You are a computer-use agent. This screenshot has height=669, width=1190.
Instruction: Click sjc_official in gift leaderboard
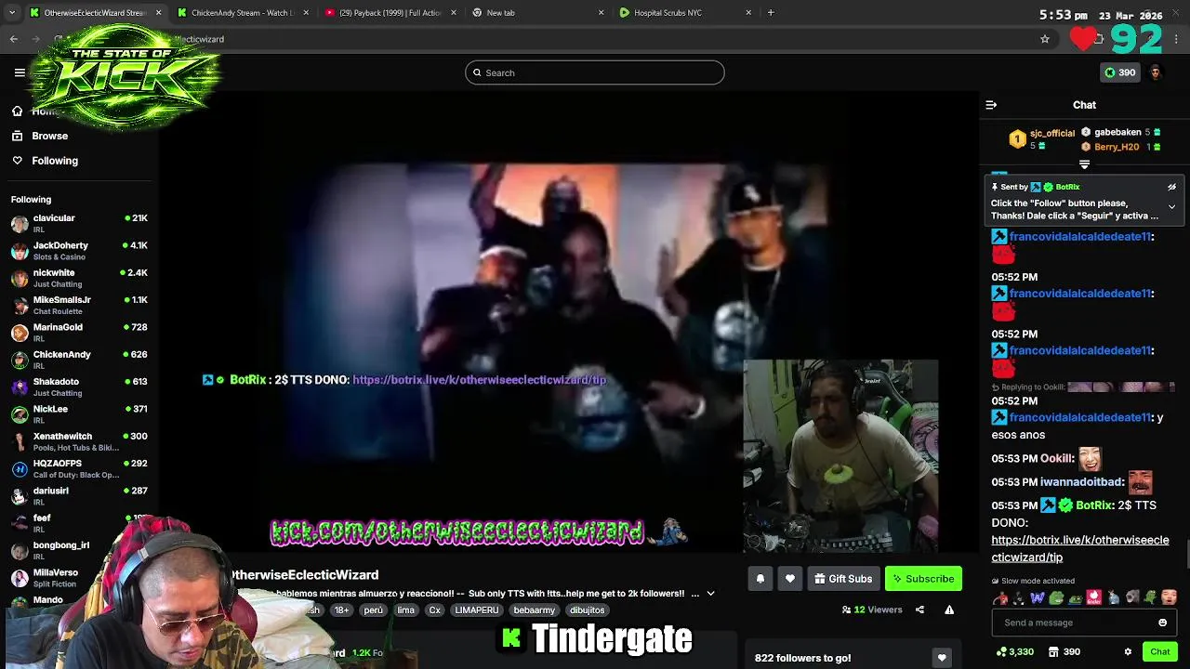[x=1051, y=133]
